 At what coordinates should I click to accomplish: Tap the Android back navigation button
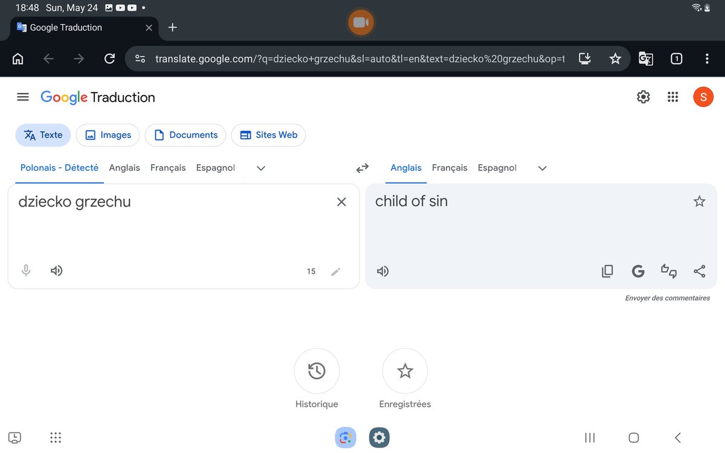click(x=678, y=437)
